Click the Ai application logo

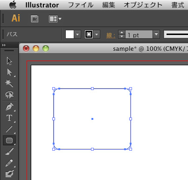point(16,18)
